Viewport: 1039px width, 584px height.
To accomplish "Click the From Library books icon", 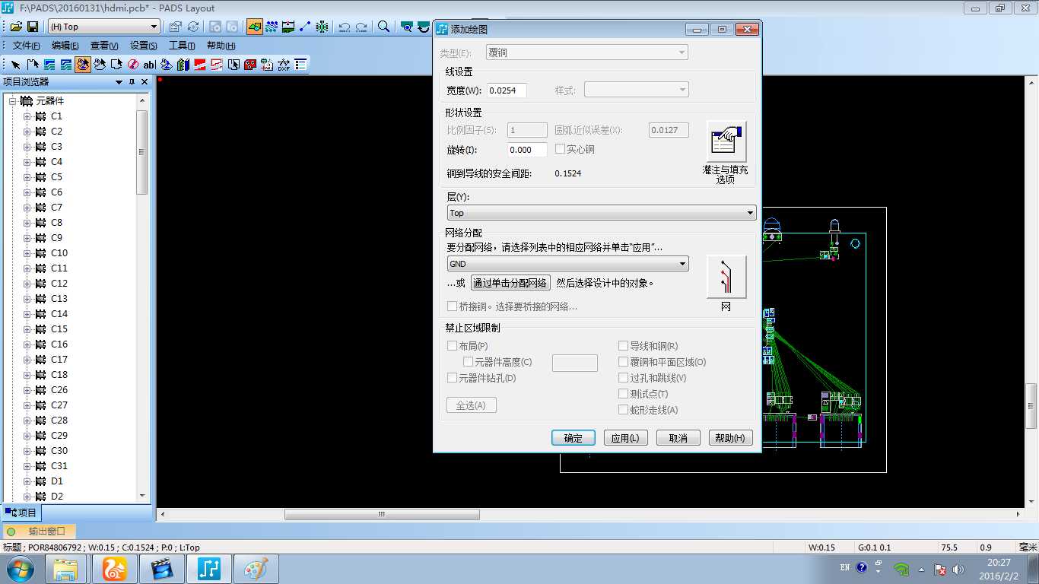I will 183,65.
